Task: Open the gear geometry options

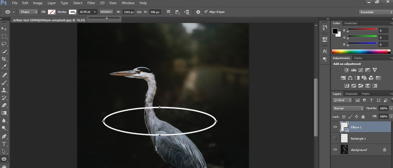Action: coord(199,12)
